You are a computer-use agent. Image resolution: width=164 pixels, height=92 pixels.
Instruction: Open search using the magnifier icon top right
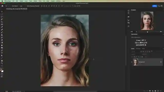(159, 6)
